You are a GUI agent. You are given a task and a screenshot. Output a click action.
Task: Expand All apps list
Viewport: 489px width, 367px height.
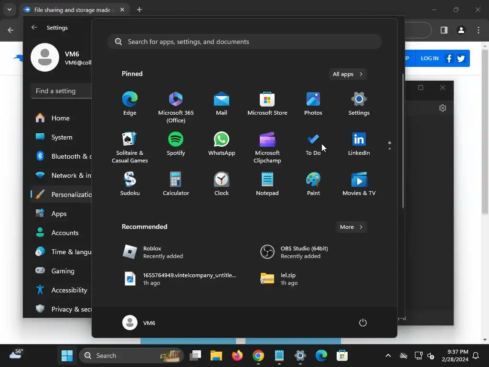pos(348,74)
